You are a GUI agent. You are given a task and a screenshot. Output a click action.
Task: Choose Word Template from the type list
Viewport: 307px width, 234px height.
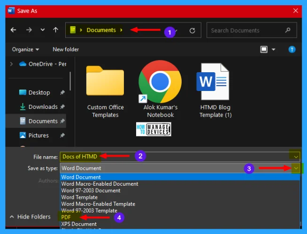[79, 197]
